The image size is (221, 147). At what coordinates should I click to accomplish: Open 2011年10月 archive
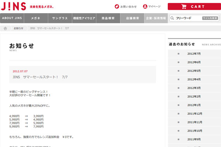pos(195,131)
